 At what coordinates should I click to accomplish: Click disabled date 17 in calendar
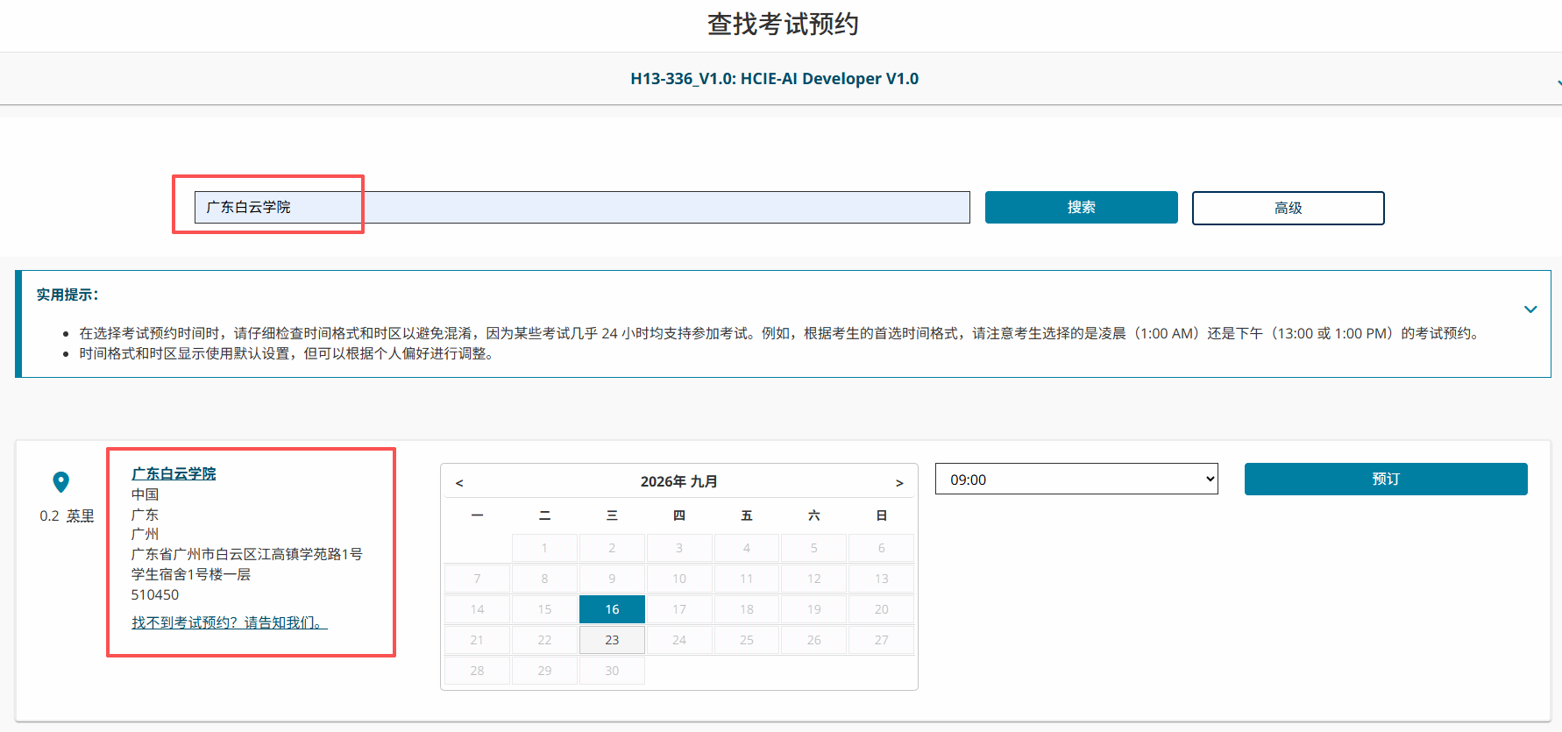(679, 609)
